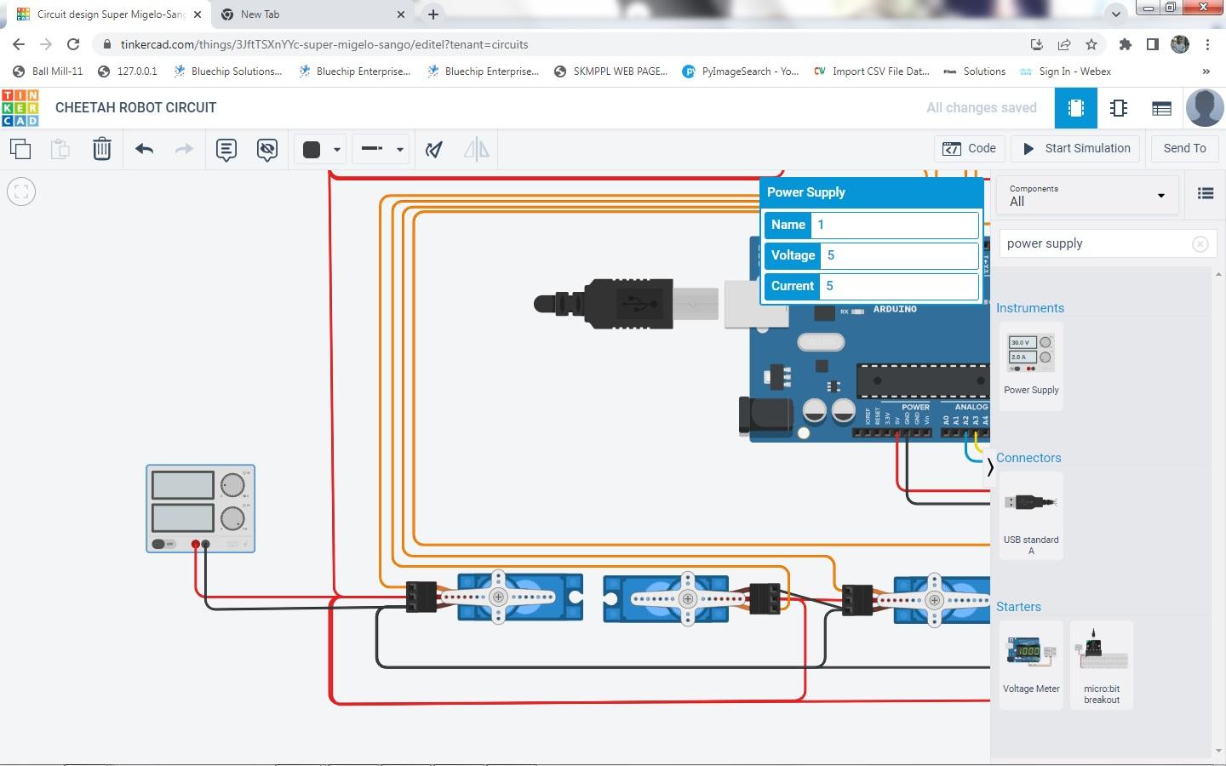Open the wire color dropdown
This screenshot has height=766, width=1226.
(x=321, y=150)
